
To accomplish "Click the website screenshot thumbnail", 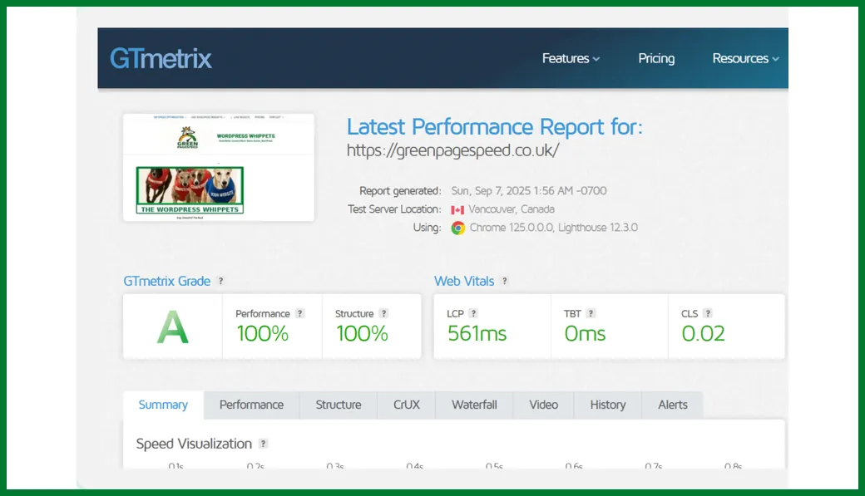I will 219,167.
